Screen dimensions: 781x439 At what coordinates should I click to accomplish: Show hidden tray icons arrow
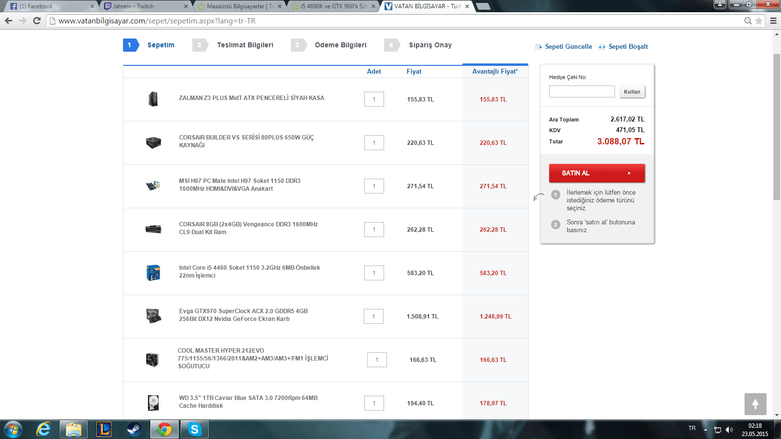705,430
